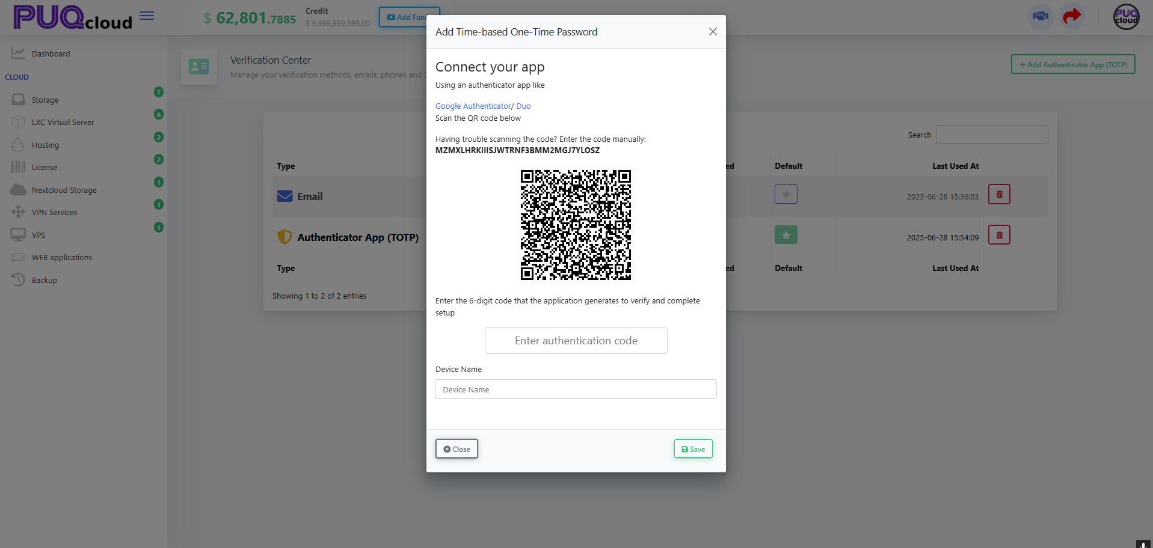Image resolution: width=1153 pixels, height=548 pixels.
Task: Open VPN Services in the sidebar
Action: pyautogui.click(x=55, y=213)
